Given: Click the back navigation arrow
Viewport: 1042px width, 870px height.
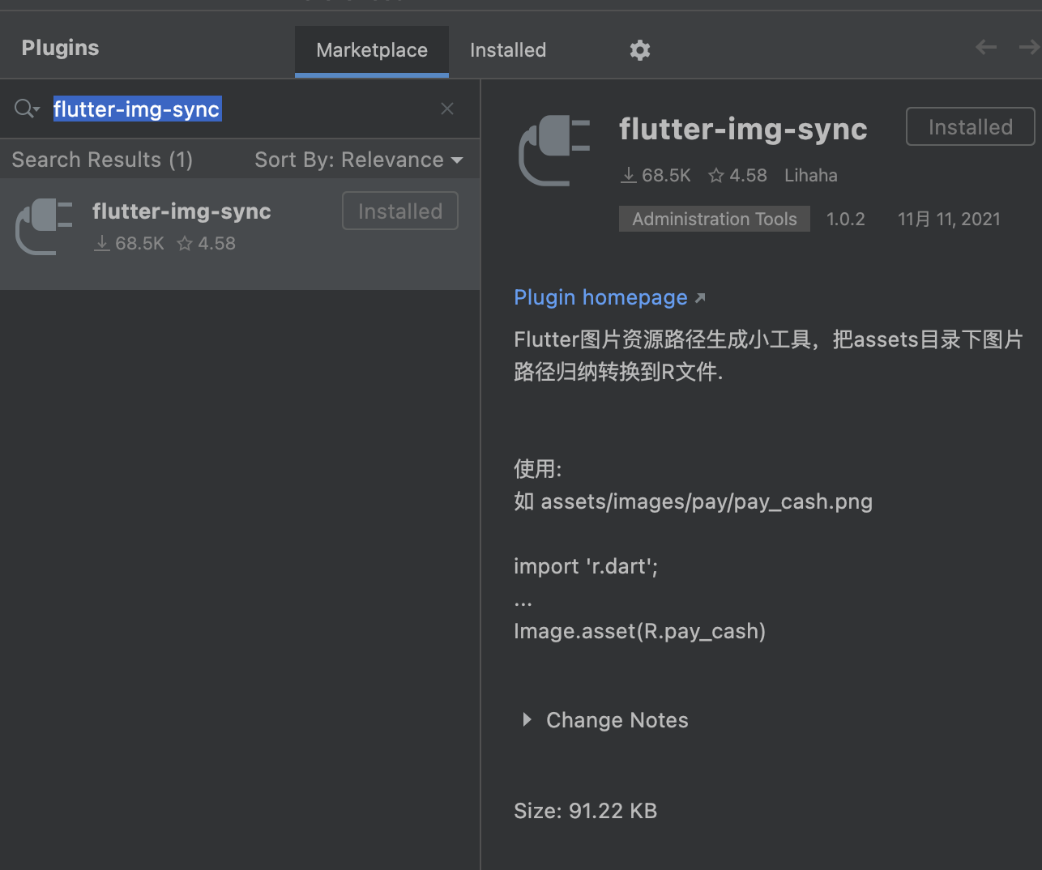Looking at the screenshot, I should [x=985, y=47].
